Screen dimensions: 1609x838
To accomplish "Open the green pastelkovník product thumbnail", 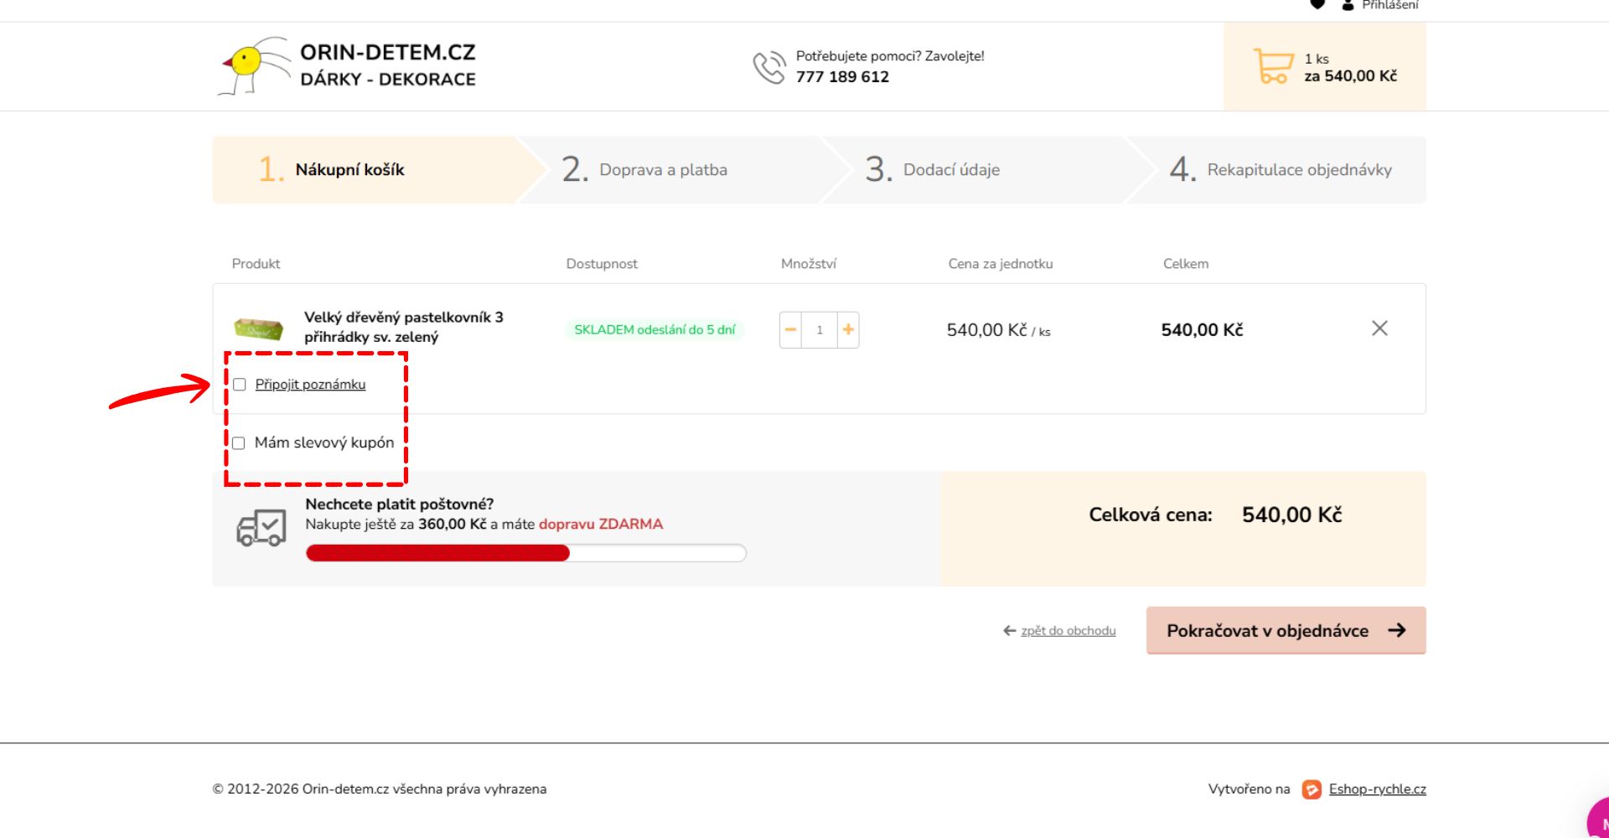I will 258,328.
